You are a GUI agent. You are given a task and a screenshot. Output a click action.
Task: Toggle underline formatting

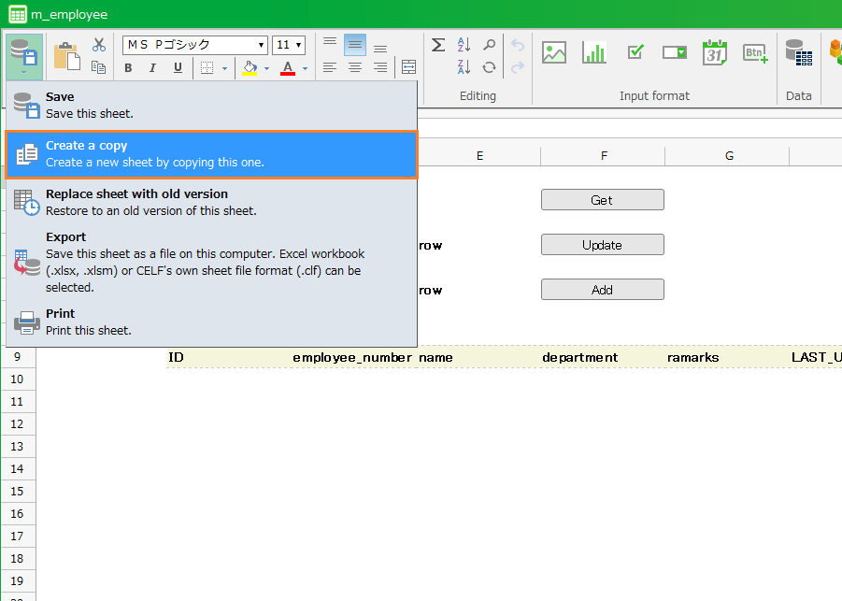pos(178,67)
